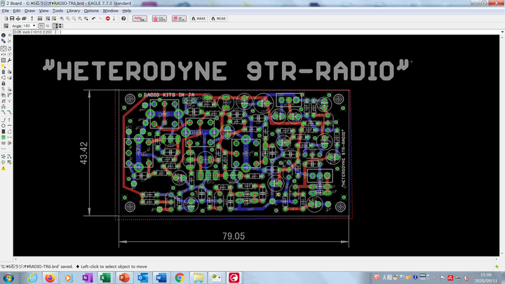Expand the command line history dropdown
This screenshot has height=284, width=505.
tap(502, 32)
